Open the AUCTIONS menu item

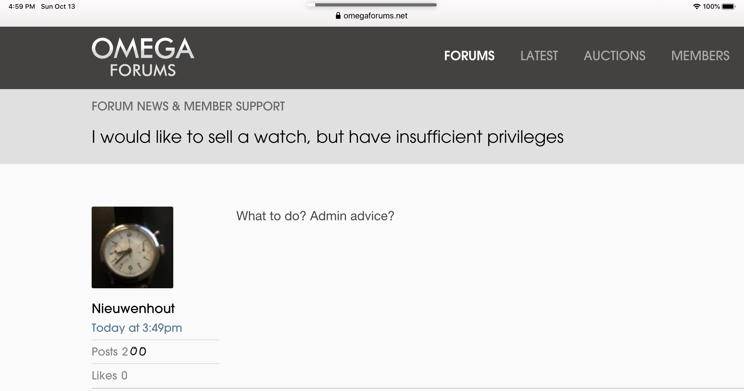tap(614, 56)
